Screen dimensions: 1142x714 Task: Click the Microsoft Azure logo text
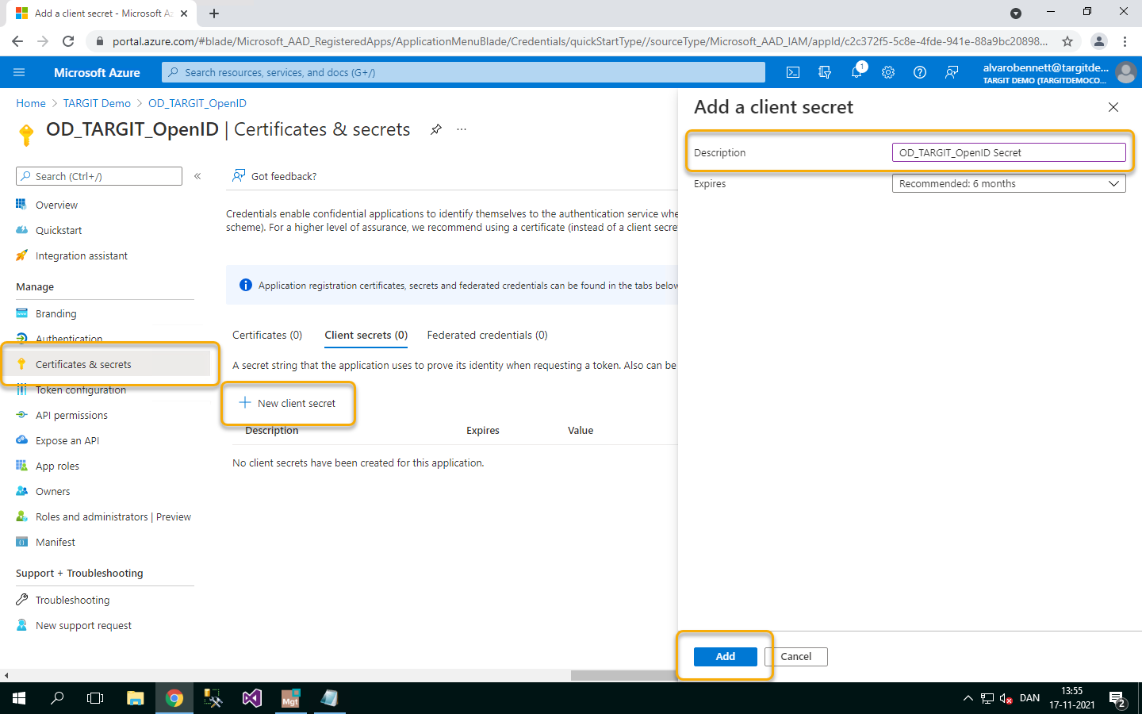click(97, 72)
